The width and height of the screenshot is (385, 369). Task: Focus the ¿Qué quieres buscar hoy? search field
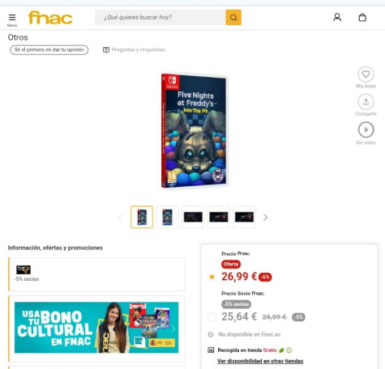coord(160,18)
